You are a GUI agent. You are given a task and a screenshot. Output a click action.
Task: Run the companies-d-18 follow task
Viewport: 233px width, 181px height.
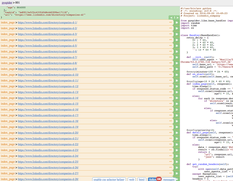coord(177,121)
